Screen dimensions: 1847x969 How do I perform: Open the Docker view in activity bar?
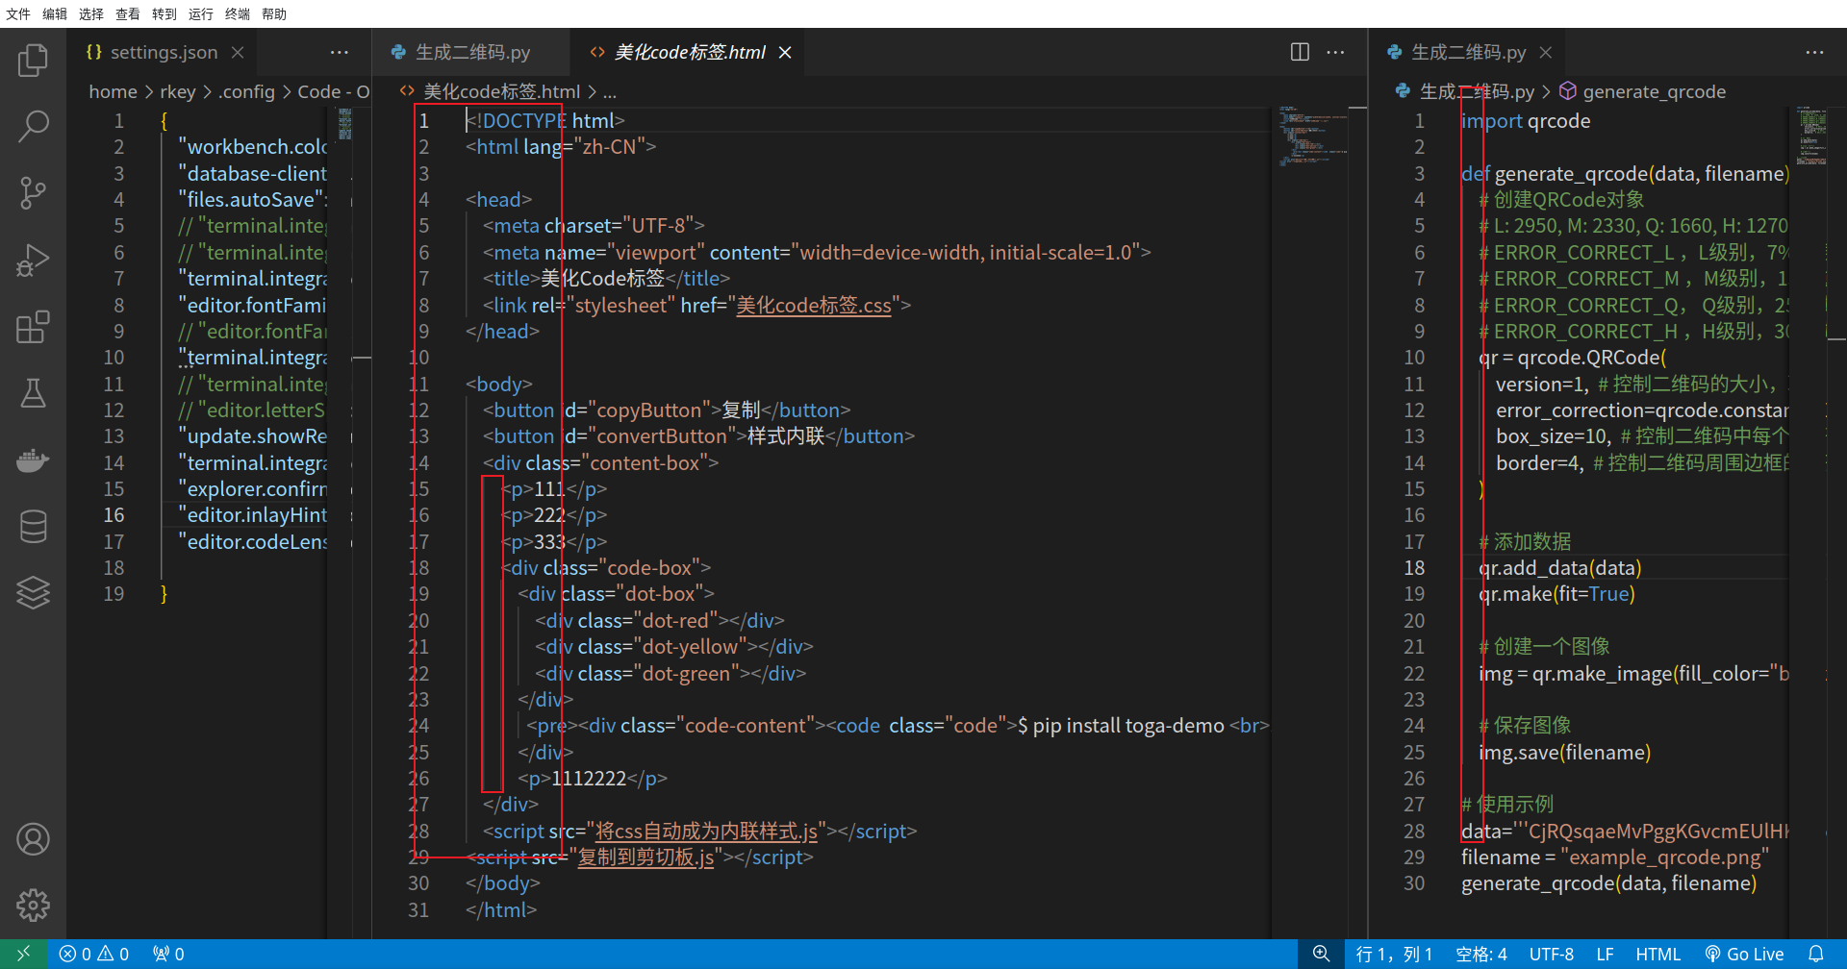click(x=33, y=460)
